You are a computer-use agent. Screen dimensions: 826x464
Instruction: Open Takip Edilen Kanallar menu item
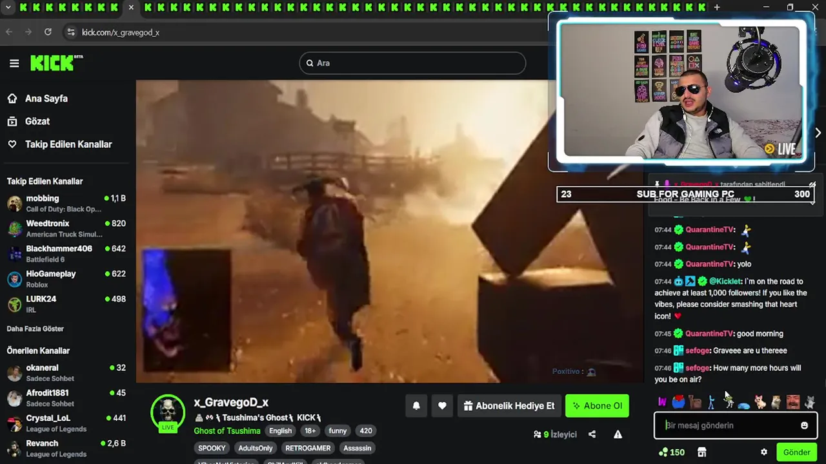(x=68, y=144)
